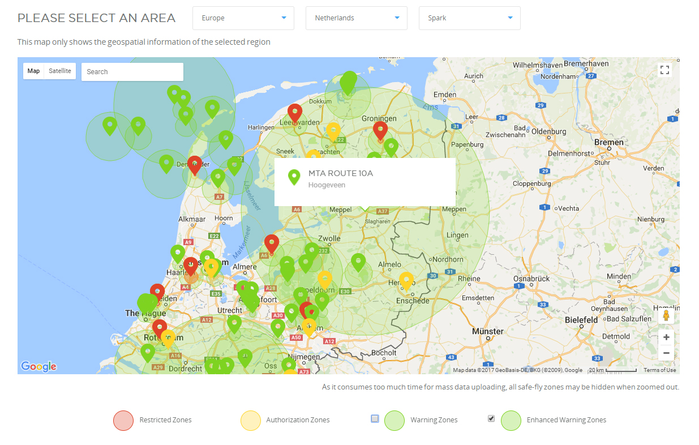Image resolution: width=699 pixels, height=445 pixels.
Task: Click the green marker in the MTA ROUTE 10A popup
Action: 294,177
